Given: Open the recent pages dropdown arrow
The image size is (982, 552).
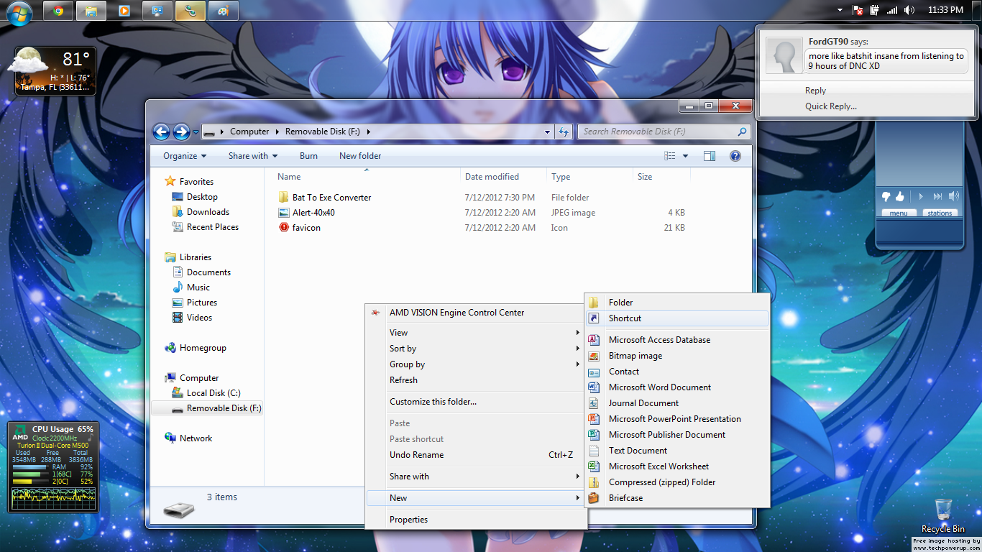Looking at the screenshot, I should tap(196, 132).
